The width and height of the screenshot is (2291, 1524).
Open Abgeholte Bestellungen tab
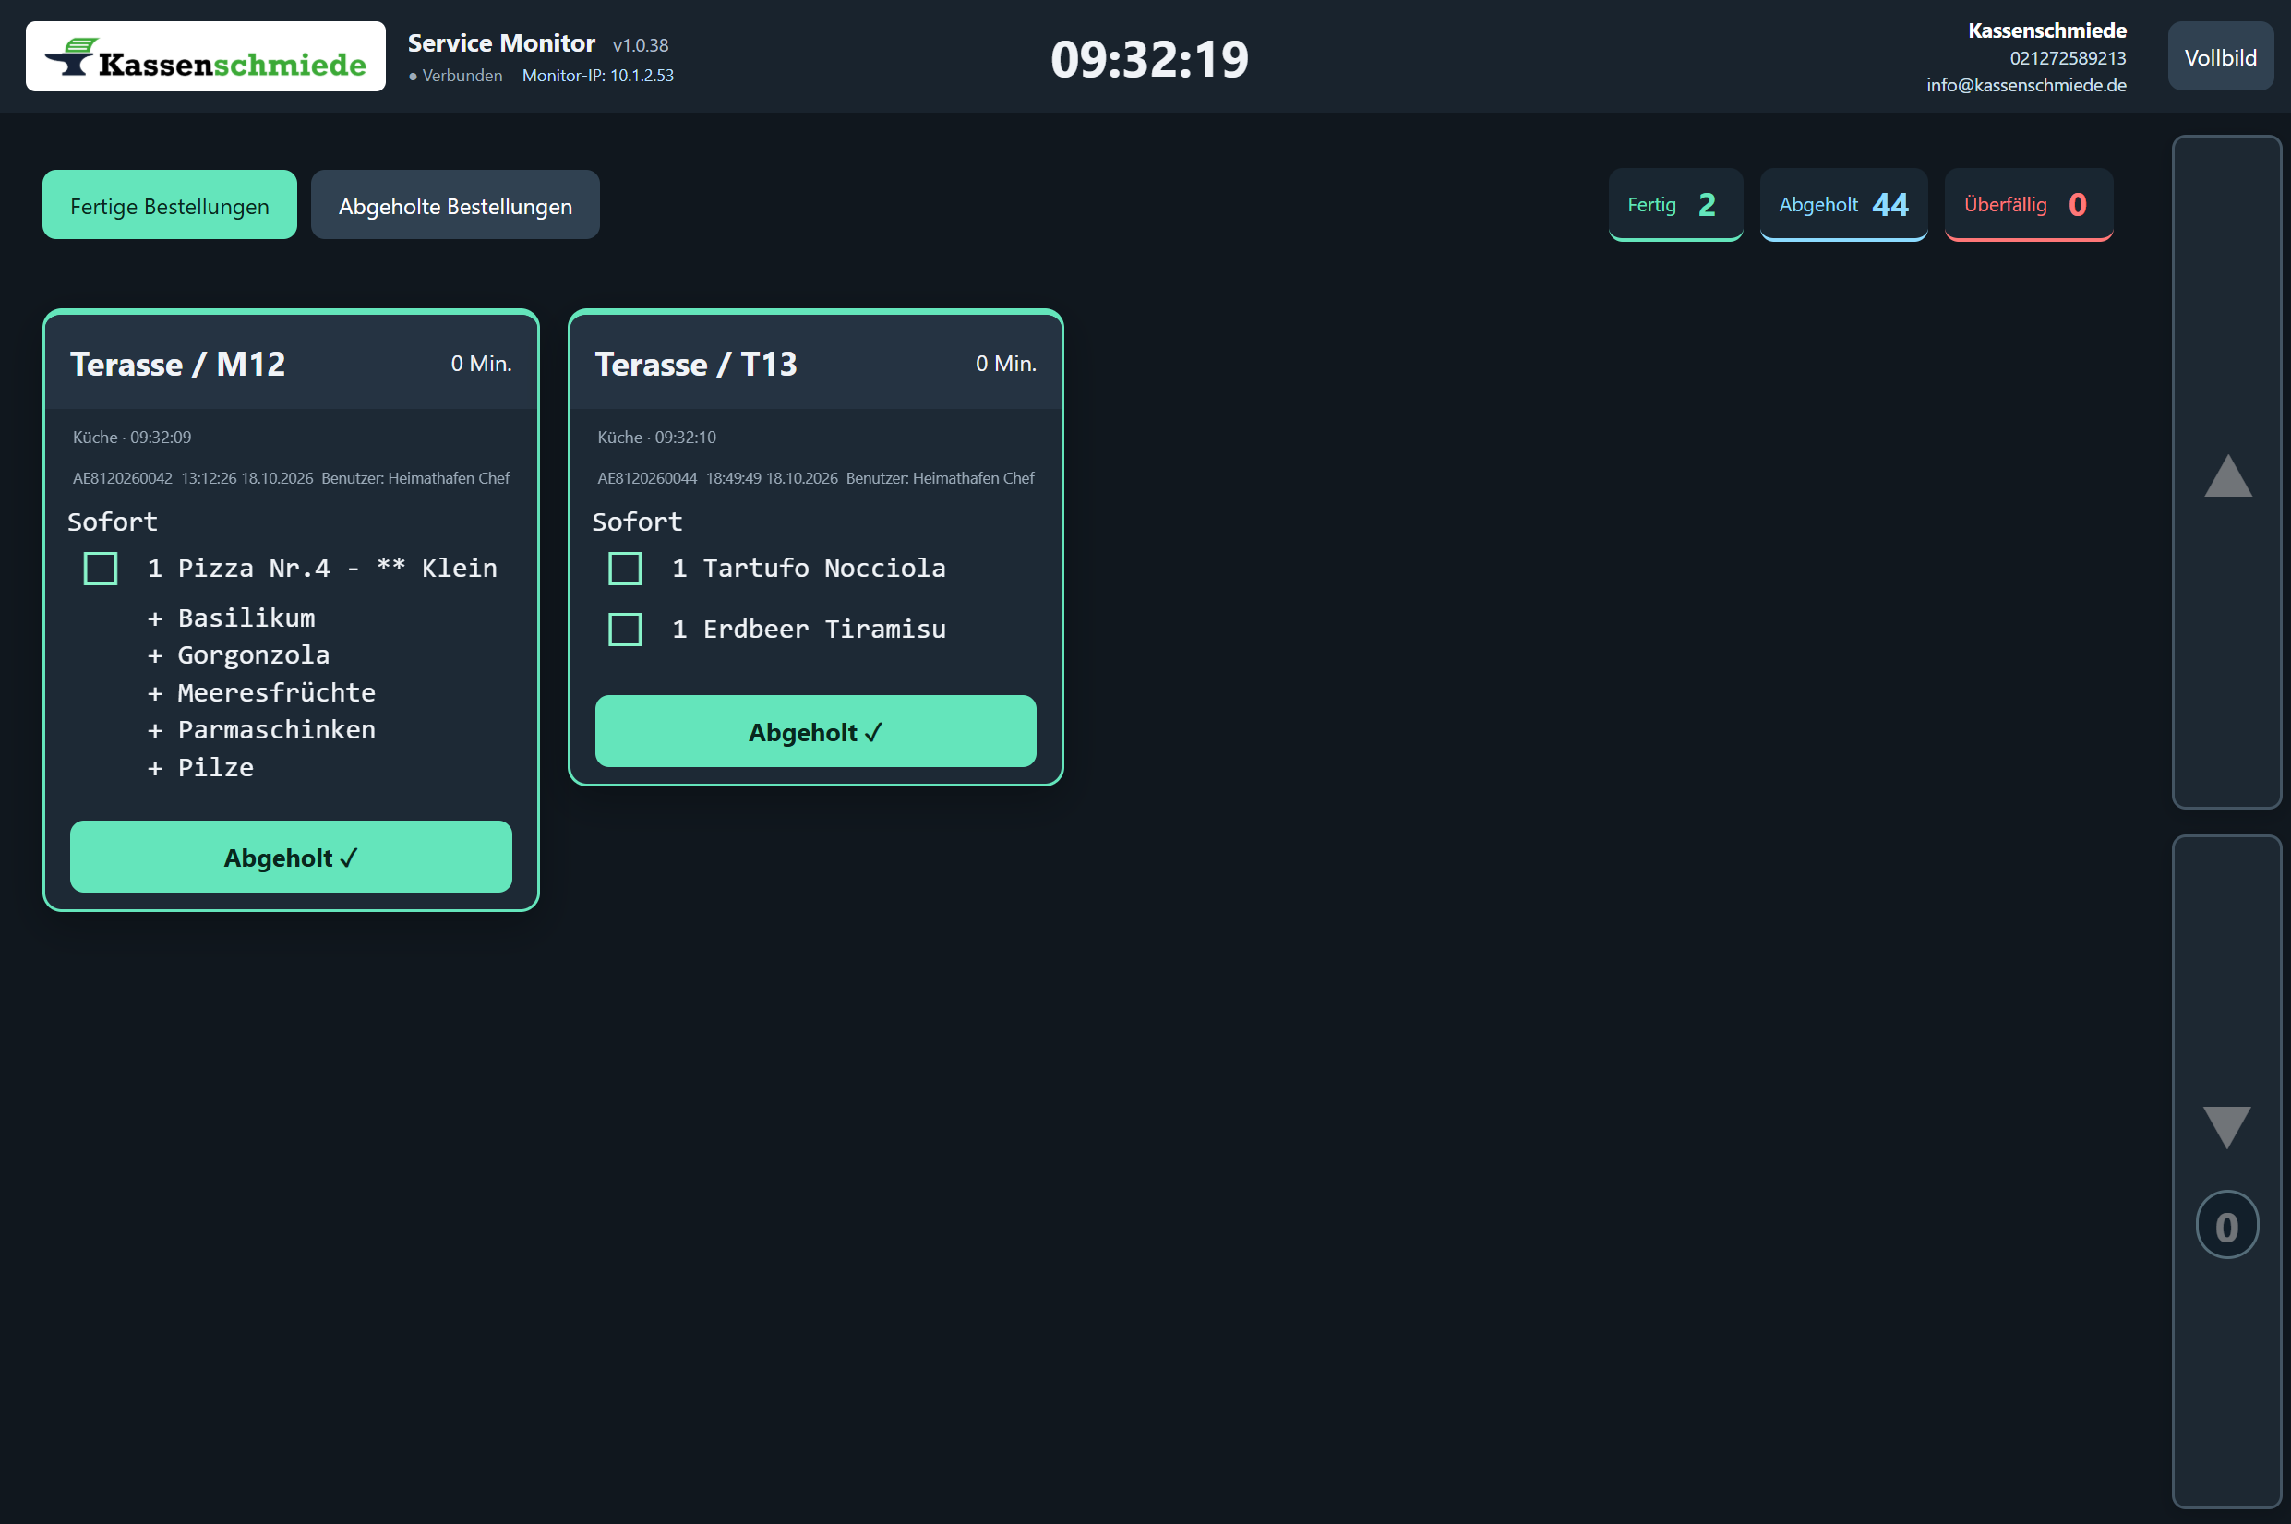click(455, 205)
